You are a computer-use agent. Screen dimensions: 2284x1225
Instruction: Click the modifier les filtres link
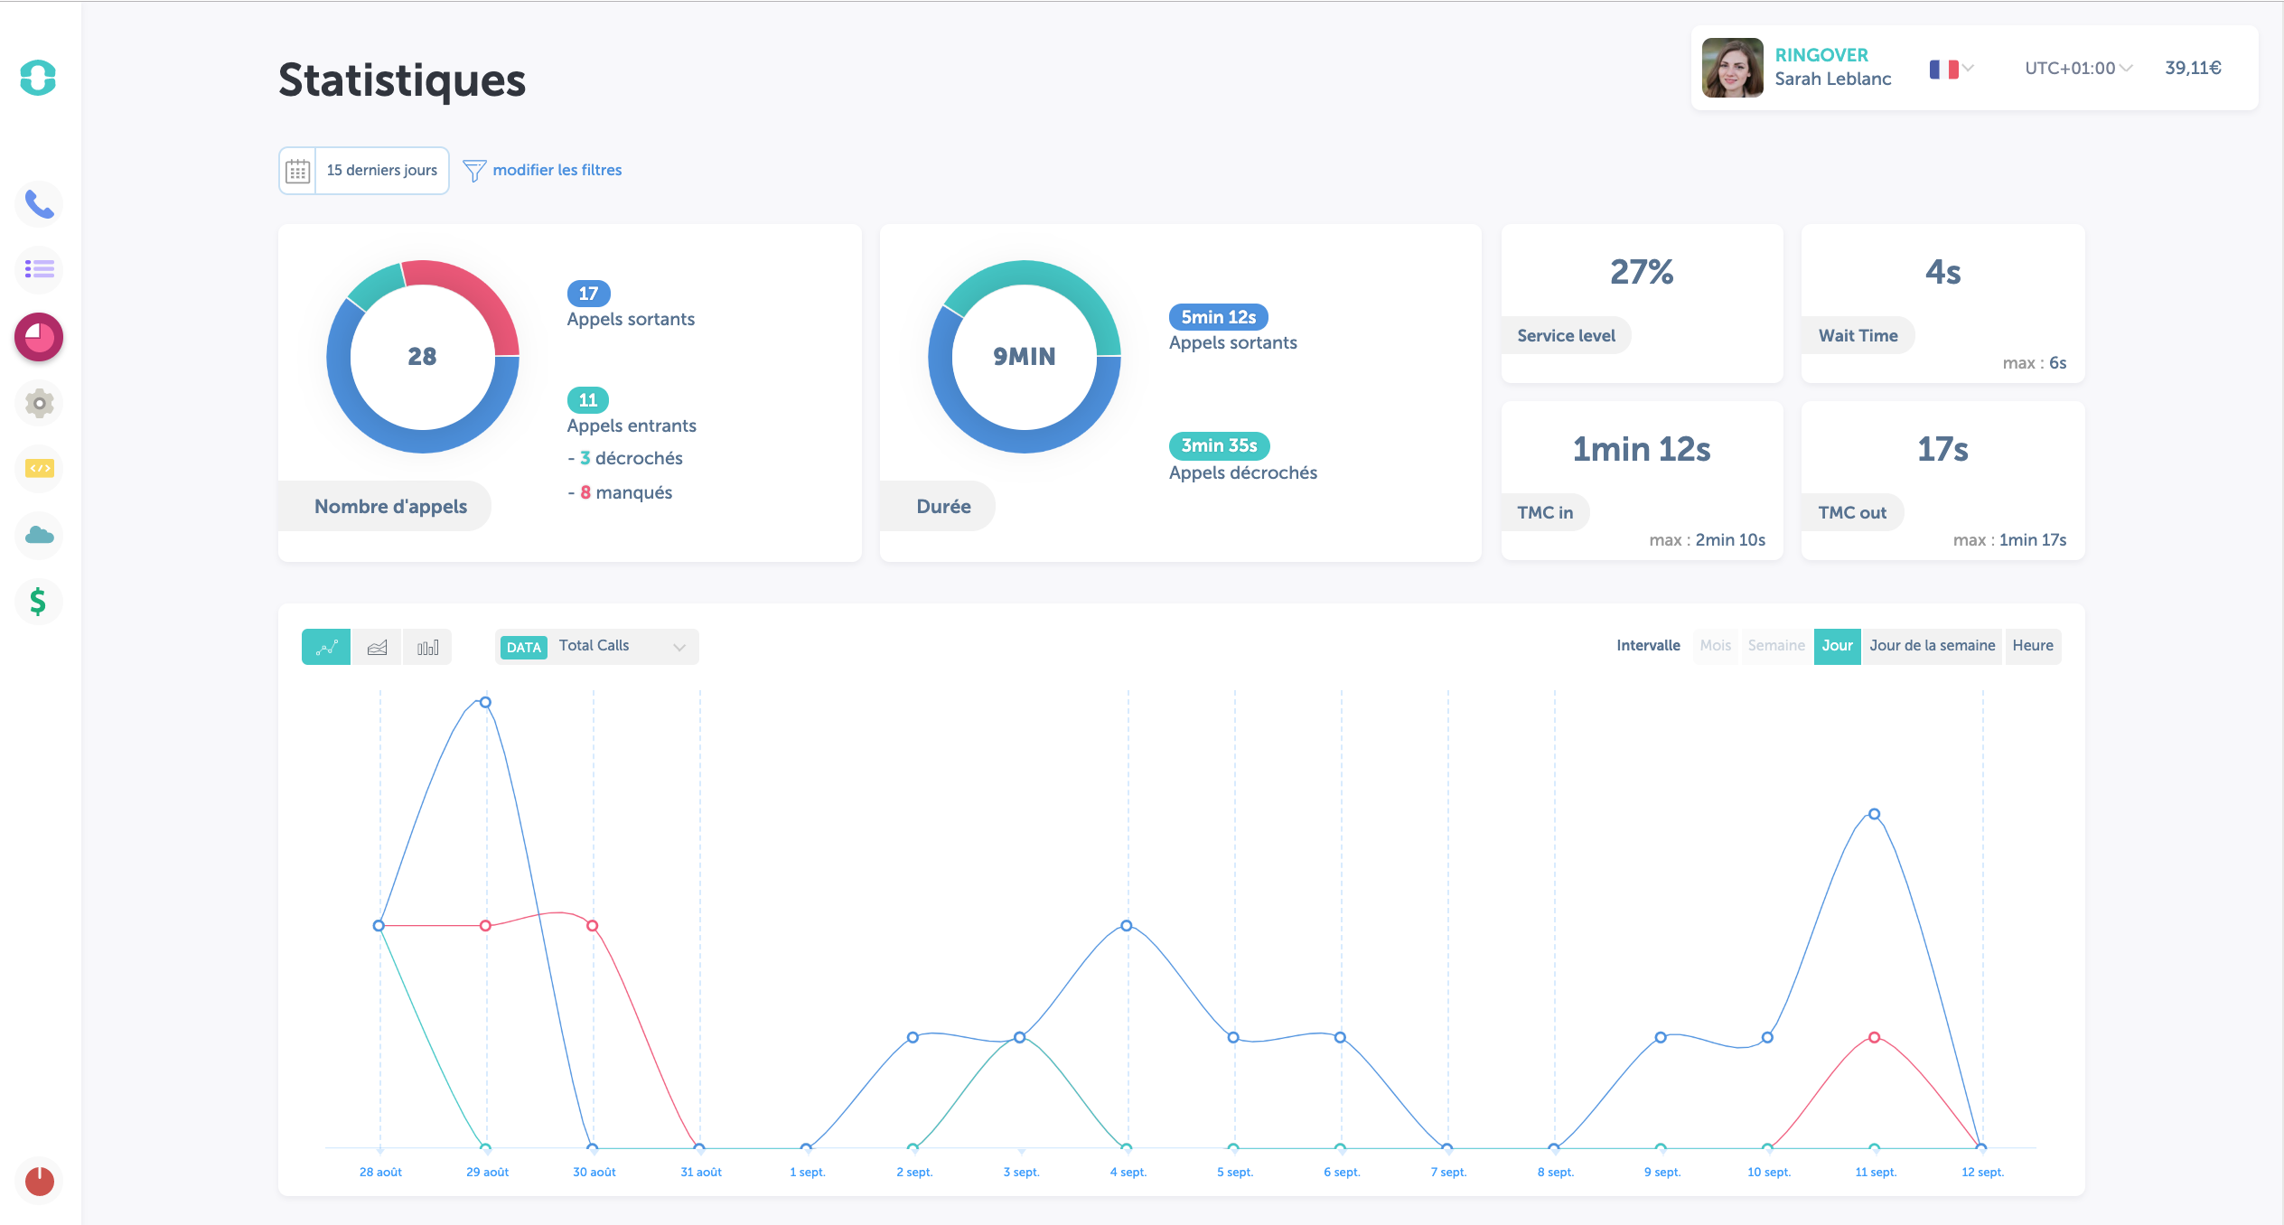click(x=557, y=169)
